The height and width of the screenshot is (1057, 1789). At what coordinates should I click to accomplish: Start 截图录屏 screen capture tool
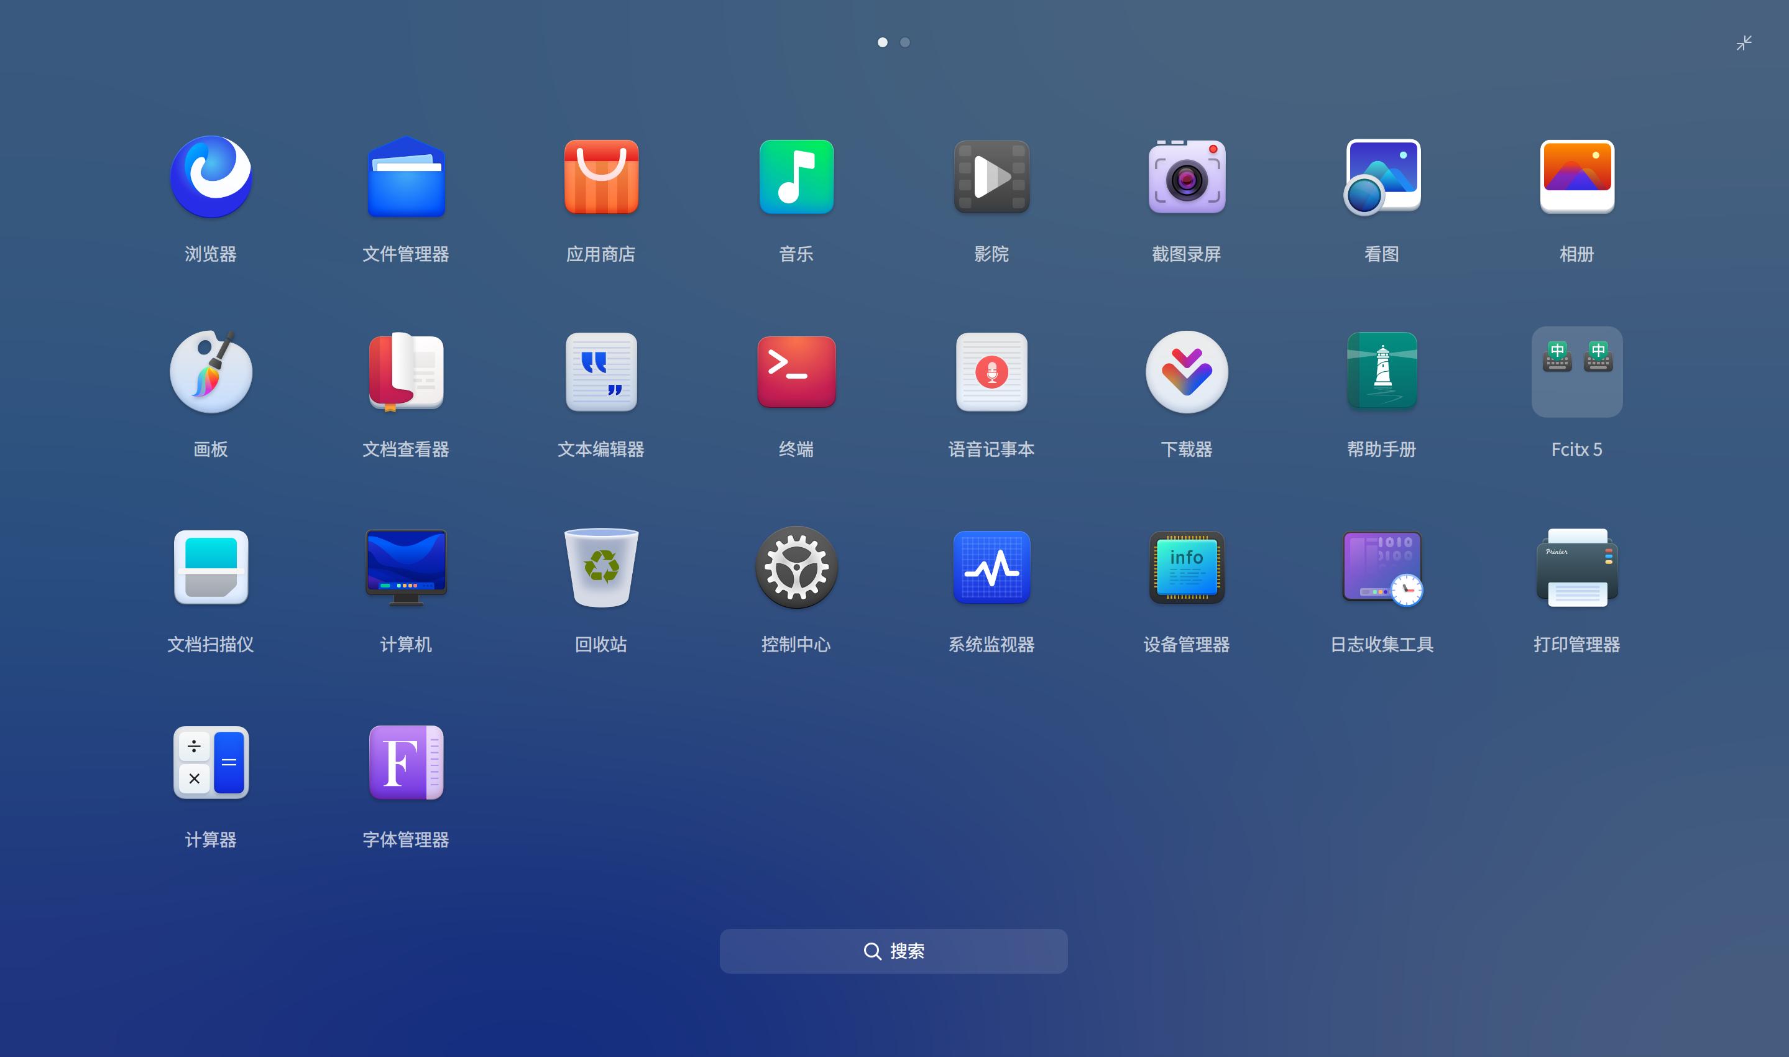pos(1186,177)
